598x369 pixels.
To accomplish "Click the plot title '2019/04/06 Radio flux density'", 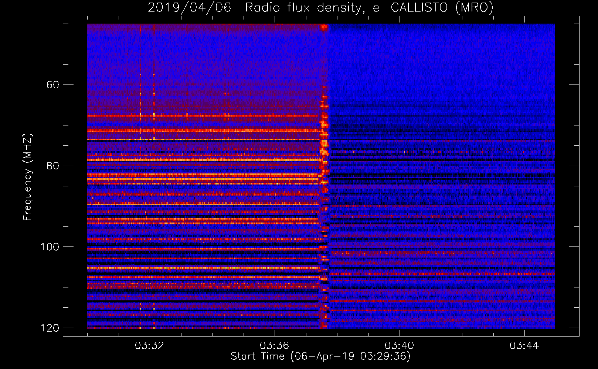I will click(x=320, y=7).
